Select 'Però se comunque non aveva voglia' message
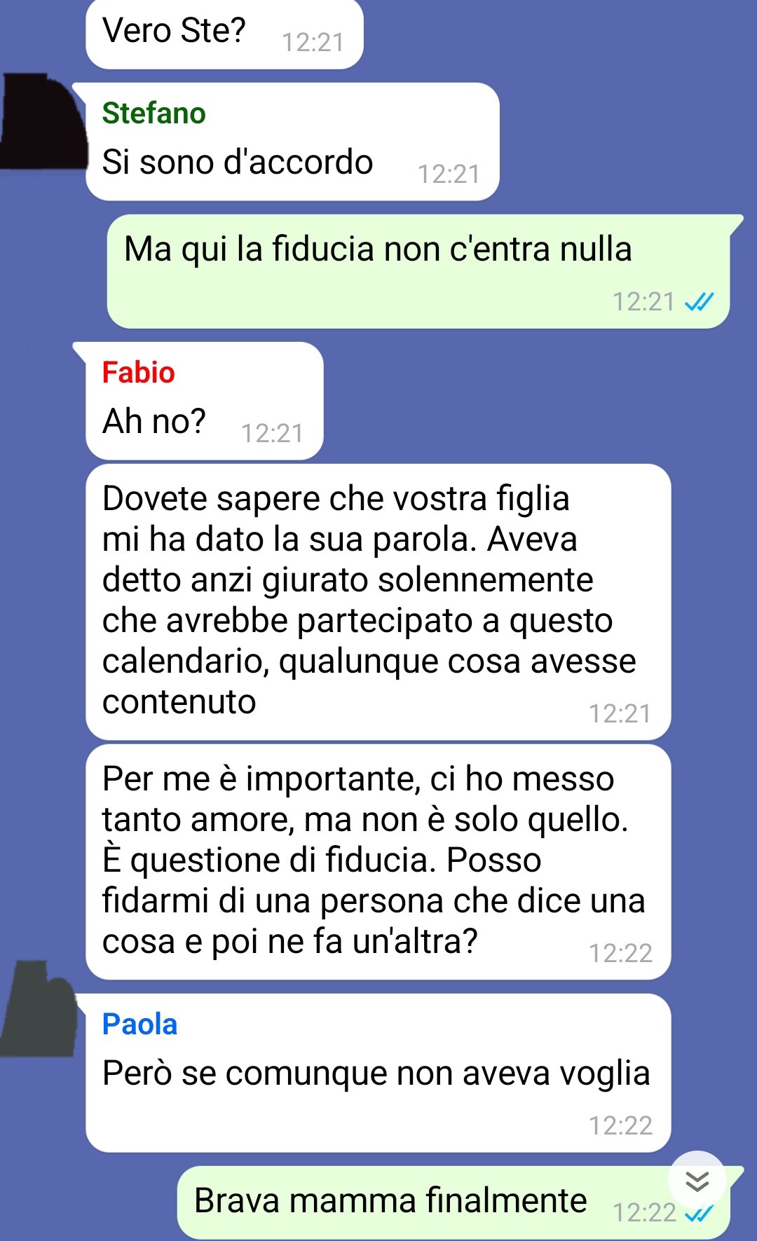The height and width of the screenshot is (1241, 757). (x=378, y=1073)
